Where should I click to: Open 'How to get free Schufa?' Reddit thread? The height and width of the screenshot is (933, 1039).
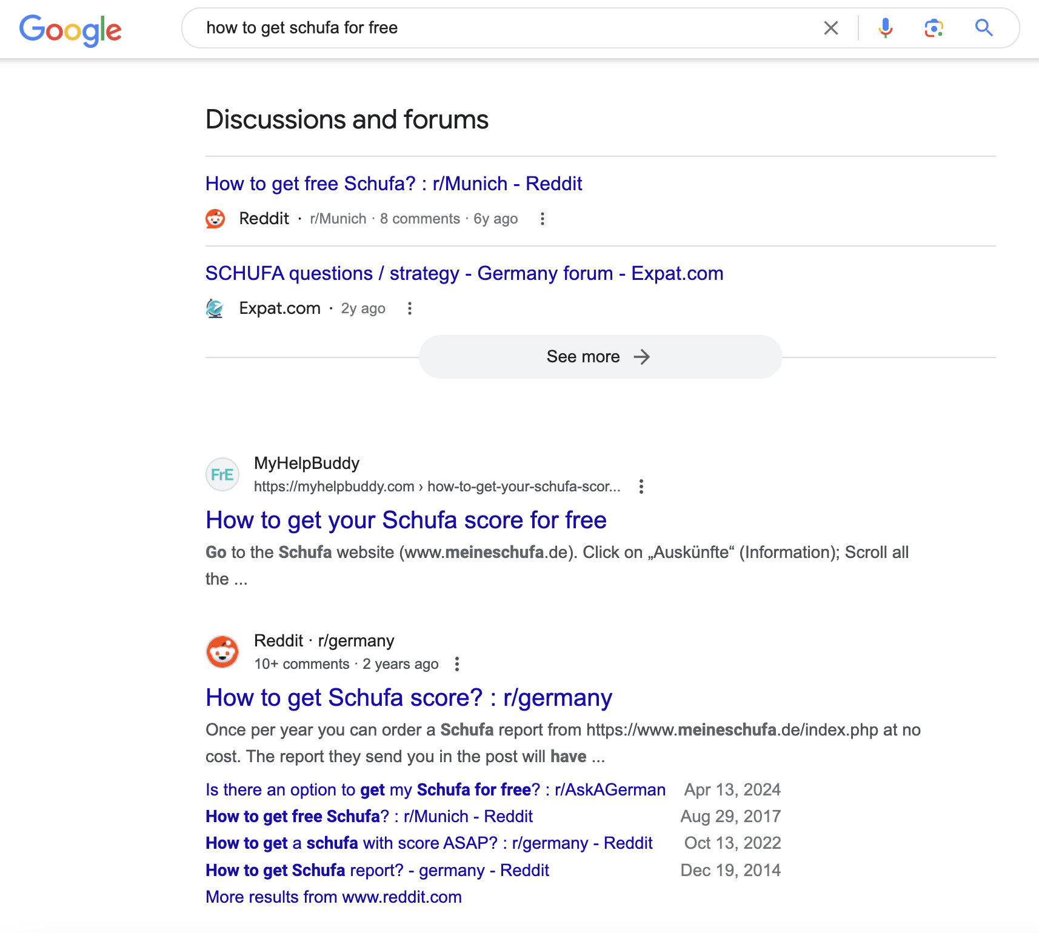(393, 184)
